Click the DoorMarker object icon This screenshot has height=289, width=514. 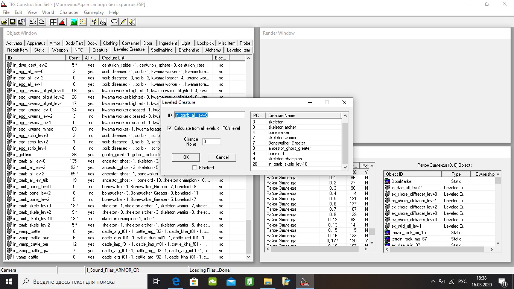point(388,181)
